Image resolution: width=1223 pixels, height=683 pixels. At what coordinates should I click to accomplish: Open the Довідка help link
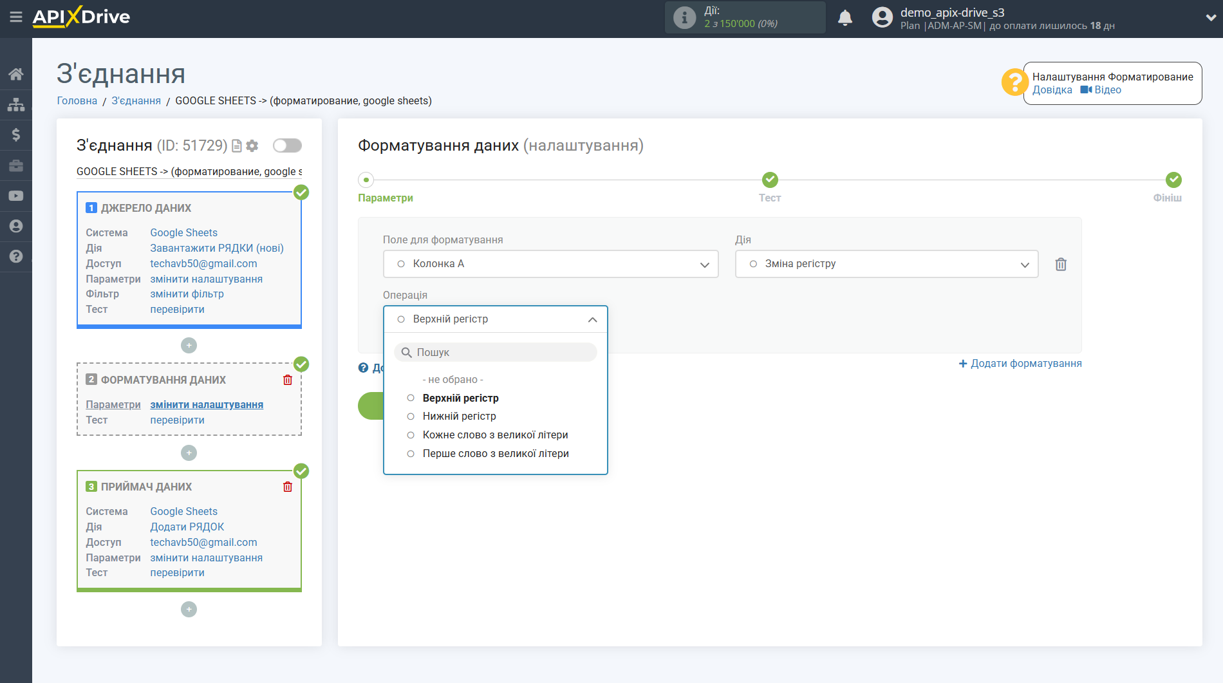[x=1052, y=90]
